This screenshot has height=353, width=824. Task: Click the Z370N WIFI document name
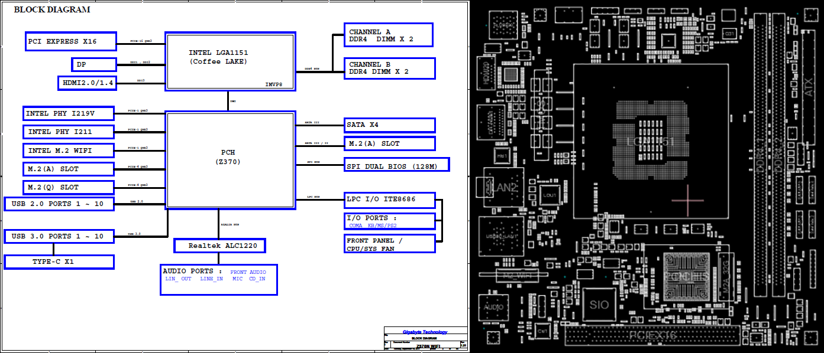tap(428, 346)
